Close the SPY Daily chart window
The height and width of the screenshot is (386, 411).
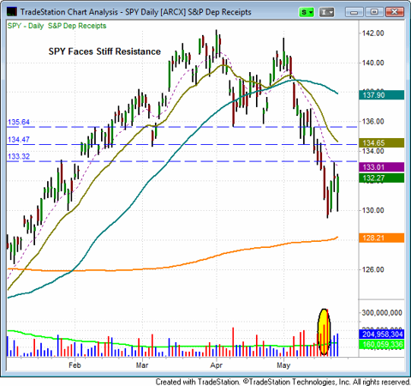(x=395, y=12)
